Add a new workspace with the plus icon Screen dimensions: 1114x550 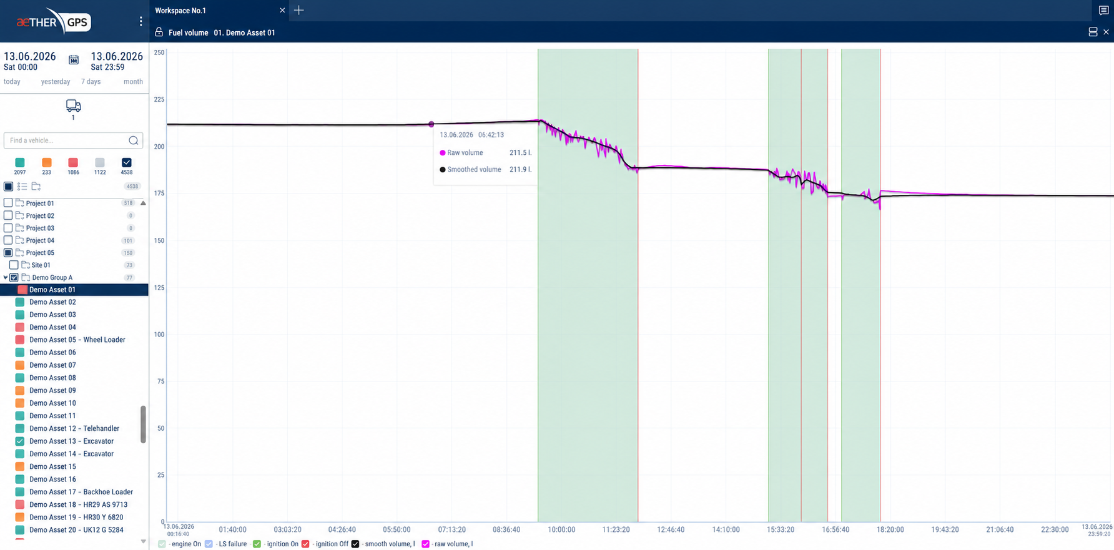pyautogui.click(x=299, y=10)
